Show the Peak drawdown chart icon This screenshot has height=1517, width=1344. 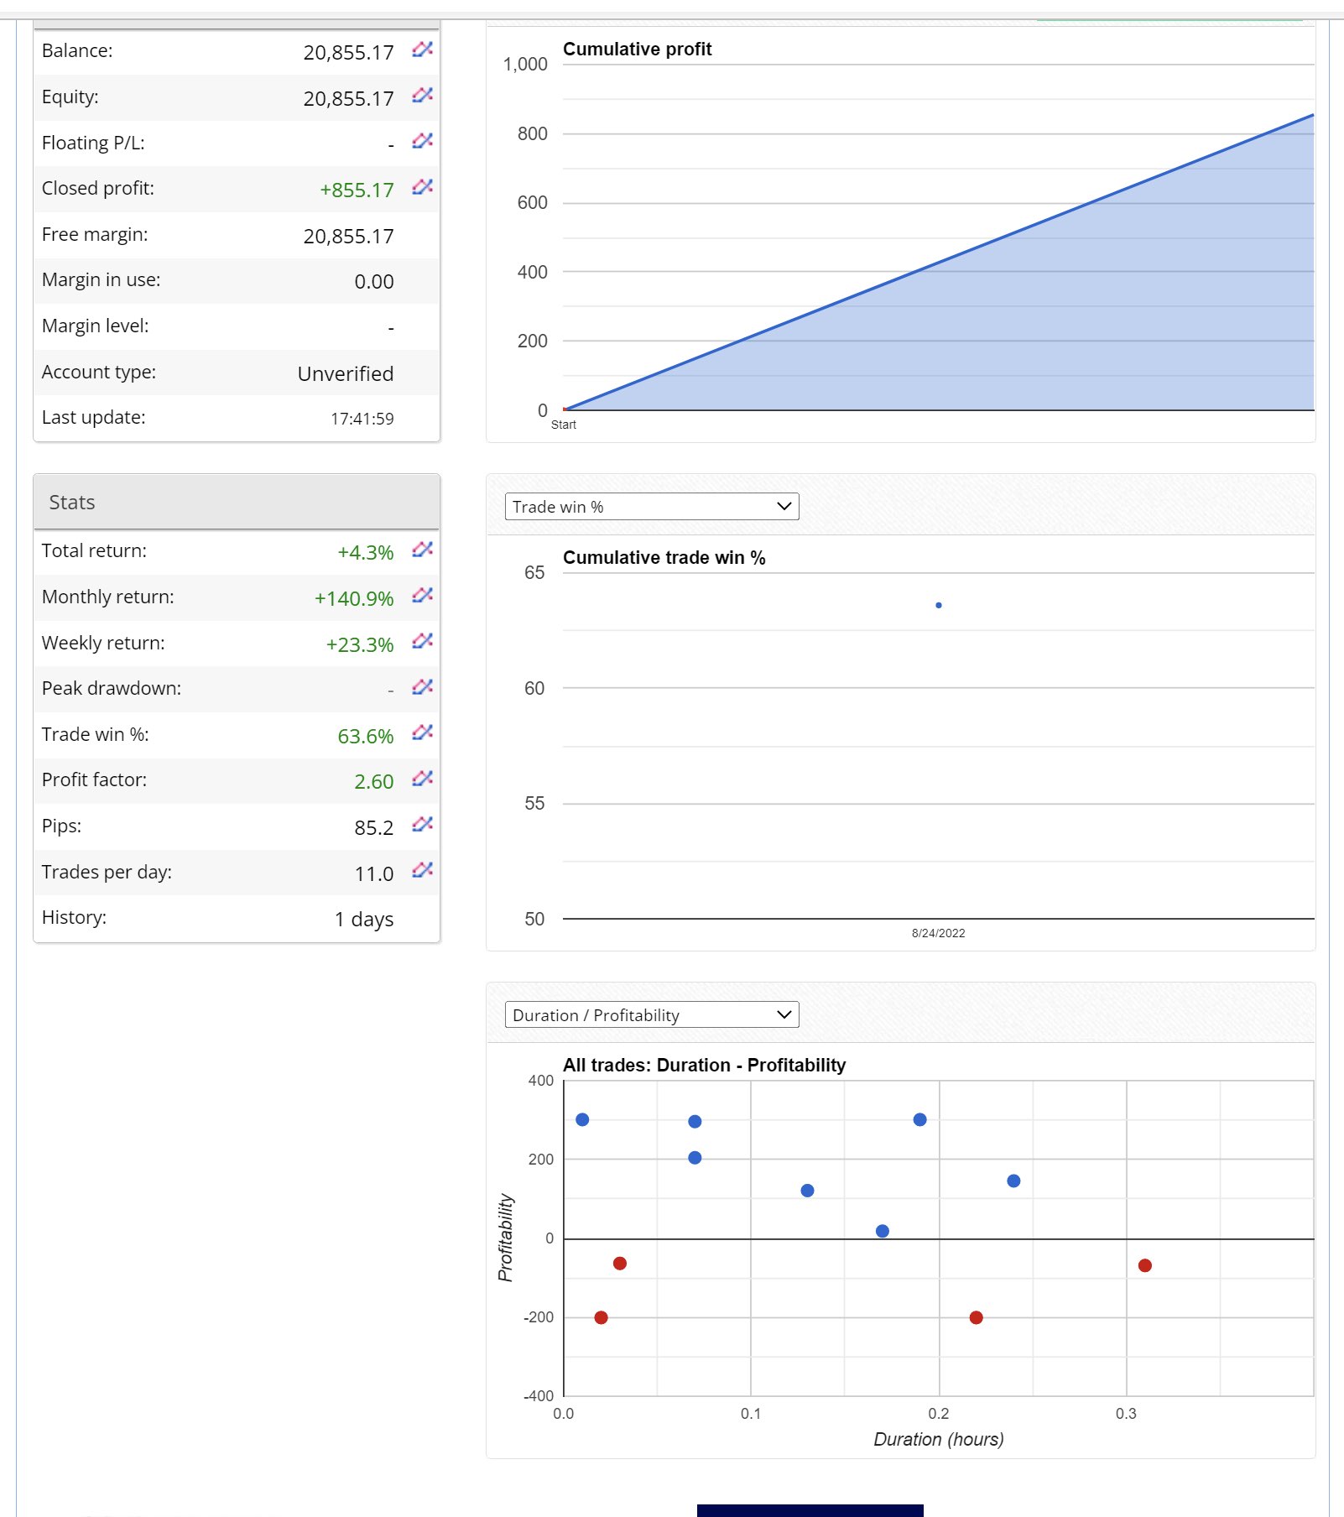click(422, 687)
